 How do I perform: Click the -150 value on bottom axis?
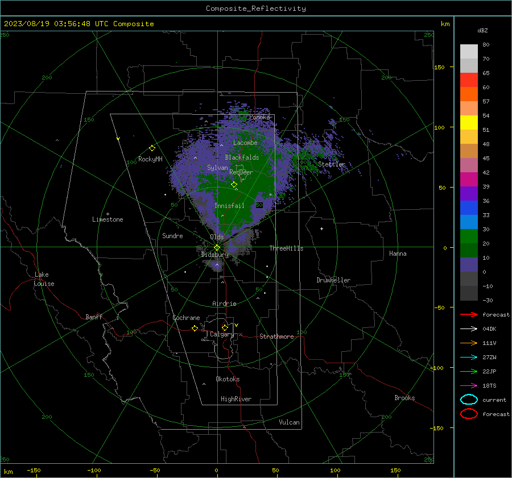point(34,470)
